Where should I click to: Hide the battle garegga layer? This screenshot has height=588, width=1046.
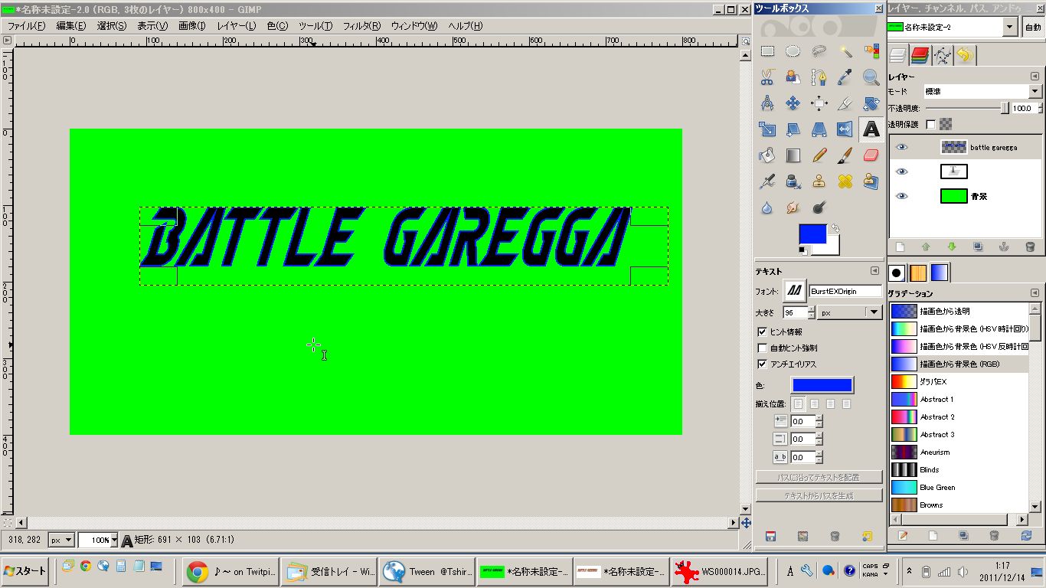coord(902,147)
